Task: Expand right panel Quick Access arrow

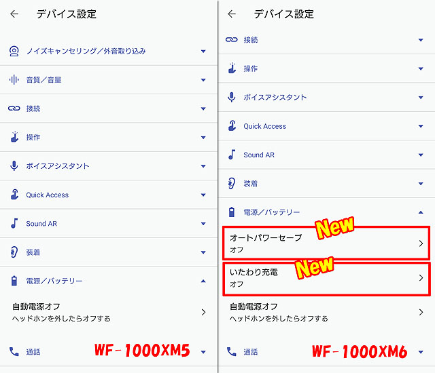Action: coord(421,126)
